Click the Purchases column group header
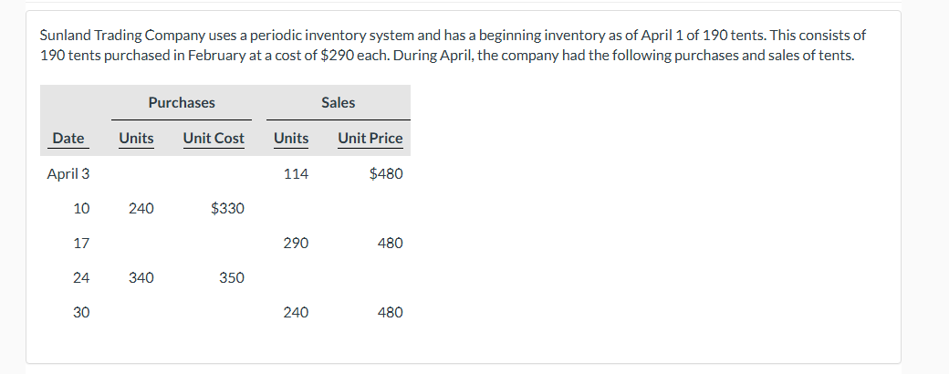This screenshot has width=949, height=374. coord(182,103)
